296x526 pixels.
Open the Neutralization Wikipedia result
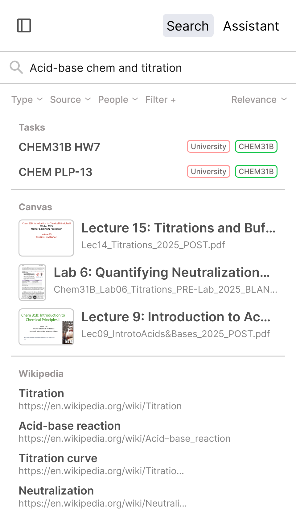pyautogui.click(x=56, y=491)
